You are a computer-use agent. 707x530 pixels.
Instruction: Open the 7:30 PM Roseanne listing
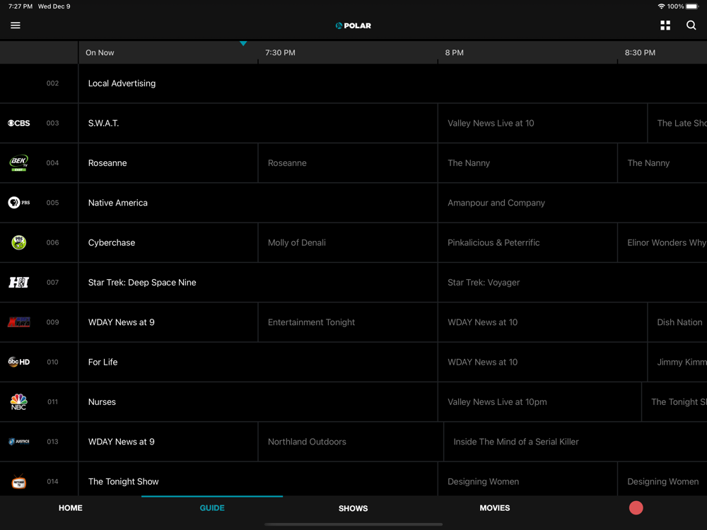tap(348, 163)
